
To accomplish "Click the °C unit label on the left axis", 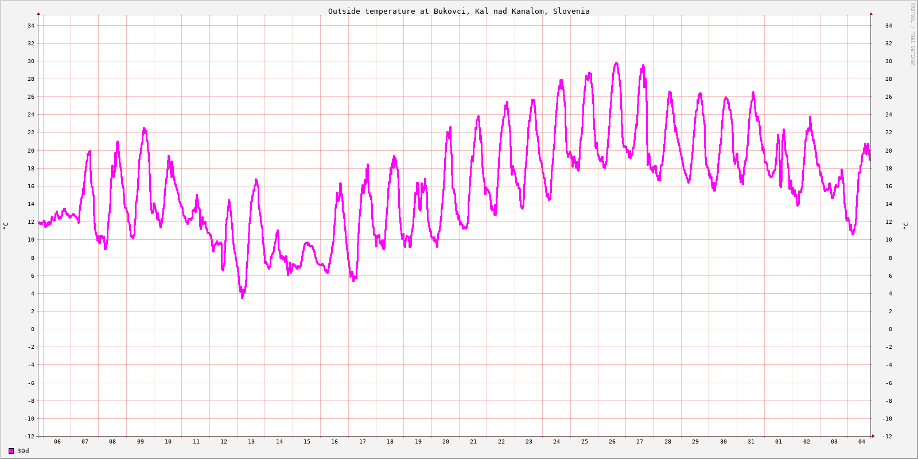I will (x=6, y=225).
